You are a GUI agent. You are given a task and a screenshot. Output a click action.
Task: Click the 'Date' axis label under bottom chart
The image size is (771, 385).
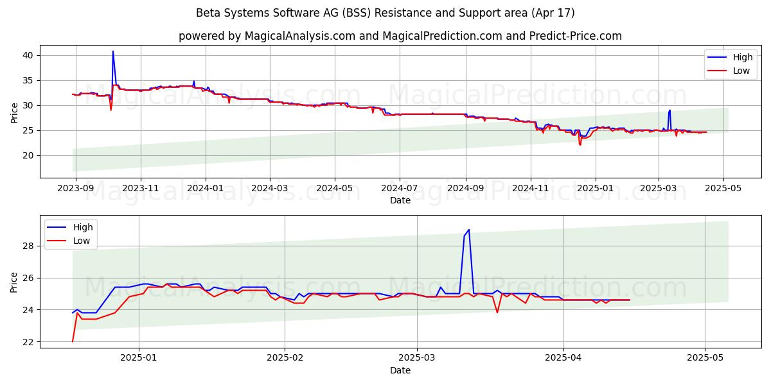pos(400,370)
